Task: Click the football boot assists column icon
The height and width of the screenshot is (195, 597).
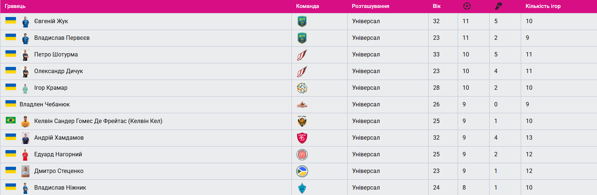Action: pyautogui.click(x=498, y=6)
